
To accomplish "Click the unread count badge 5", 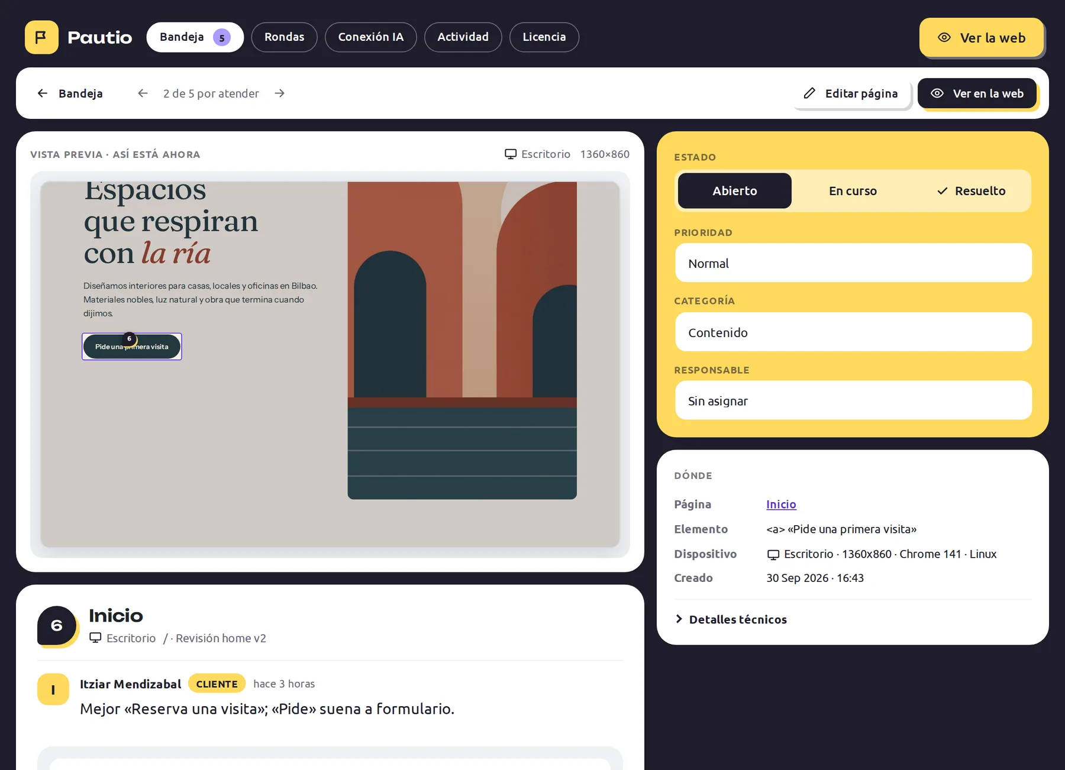I will [222, 37].
